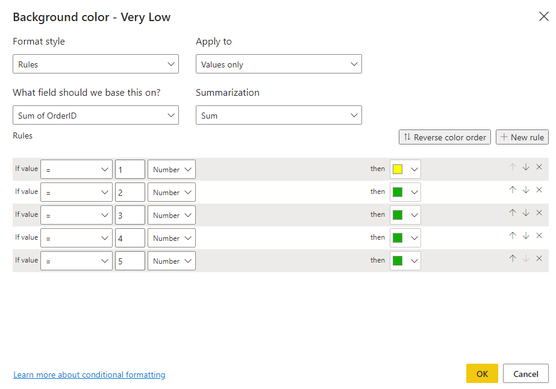556x389 pixels.
Task: Change the operator for the value 4 rule
Action: pyautogui.click(x=77, y=238)
